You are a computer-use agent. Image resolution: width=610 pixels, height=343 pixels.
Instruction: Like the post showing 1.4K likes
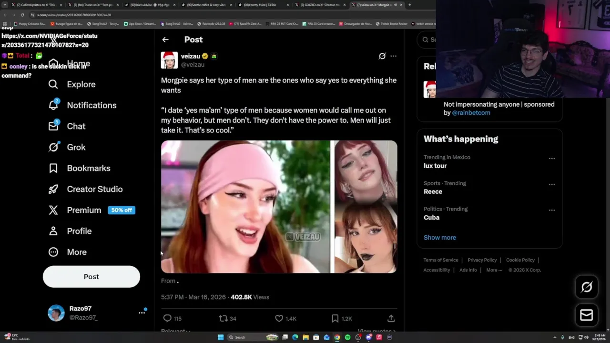click(279, 318)
